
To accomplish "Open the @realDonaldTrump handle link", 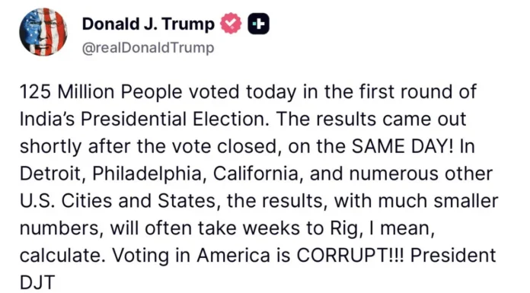I will pos(148,48).
